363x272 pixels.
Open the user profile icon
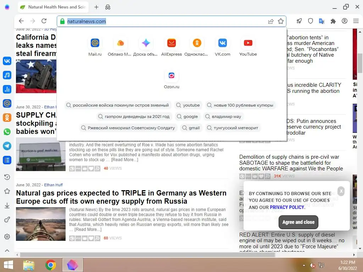point(345,21)
